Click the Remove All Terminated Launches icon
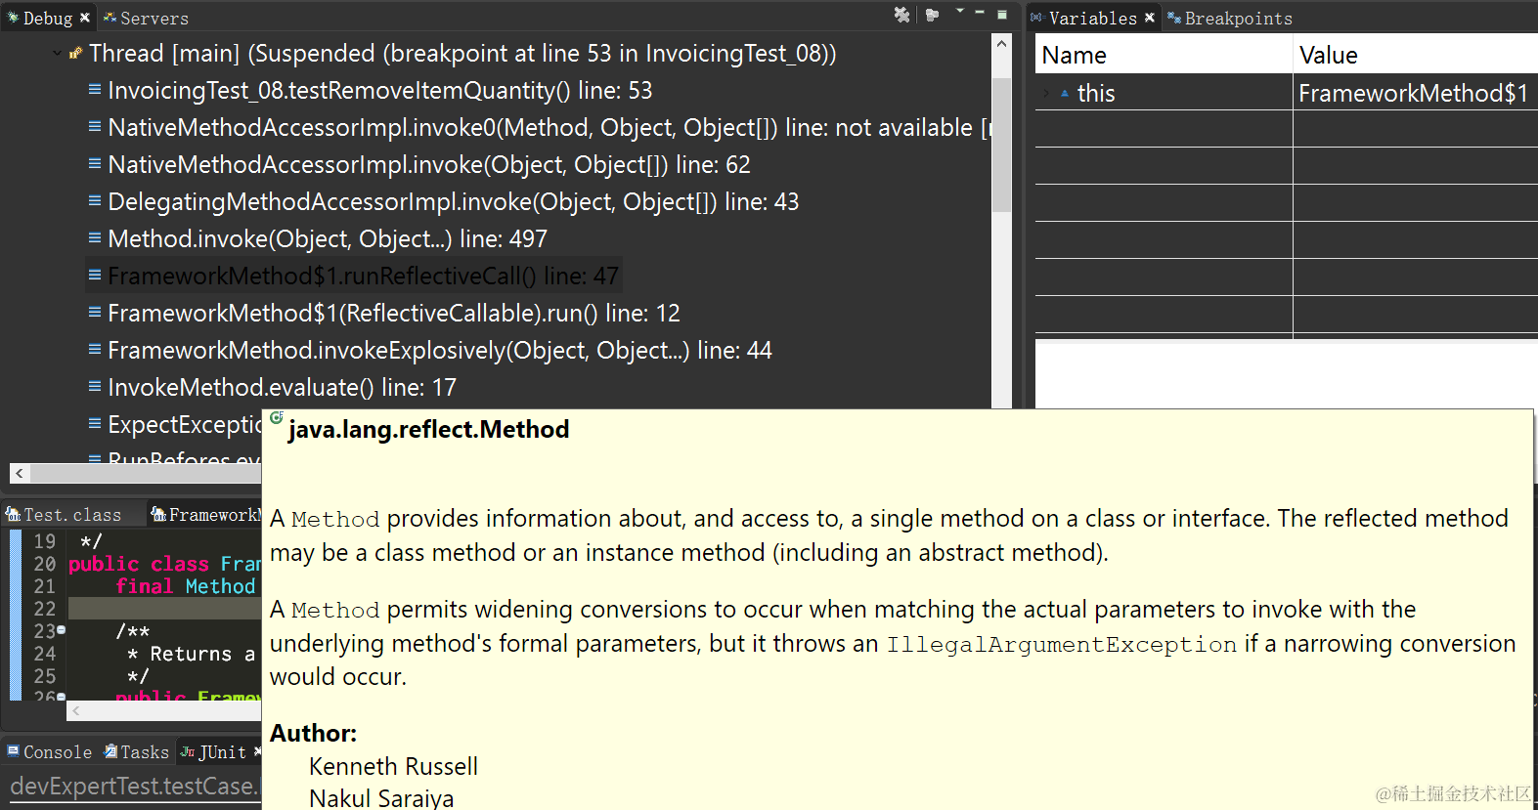This screenshot has width=1538, height=810. 901,15
